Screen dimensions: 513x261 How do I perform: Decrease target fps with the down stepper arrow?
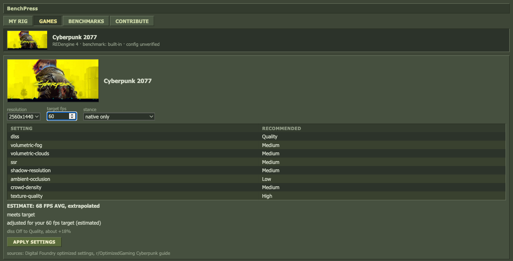tap(72, 118)
